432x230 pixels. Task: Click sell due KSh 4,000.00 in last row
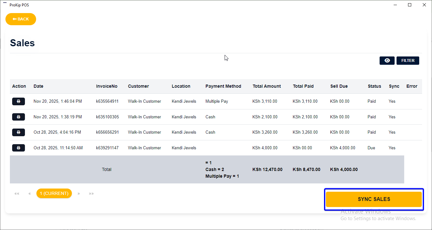coord(343,148)
